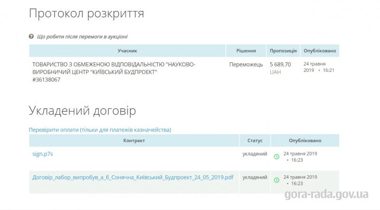Click the pdf contract row publish date 16:23
This screenshot has width=380, height=210.
[x=300, y=180]
